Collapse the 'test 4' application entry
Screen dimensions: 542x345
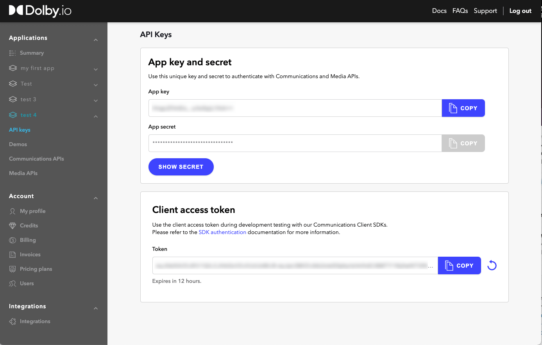pyautogui.click(x=96, y=116)
